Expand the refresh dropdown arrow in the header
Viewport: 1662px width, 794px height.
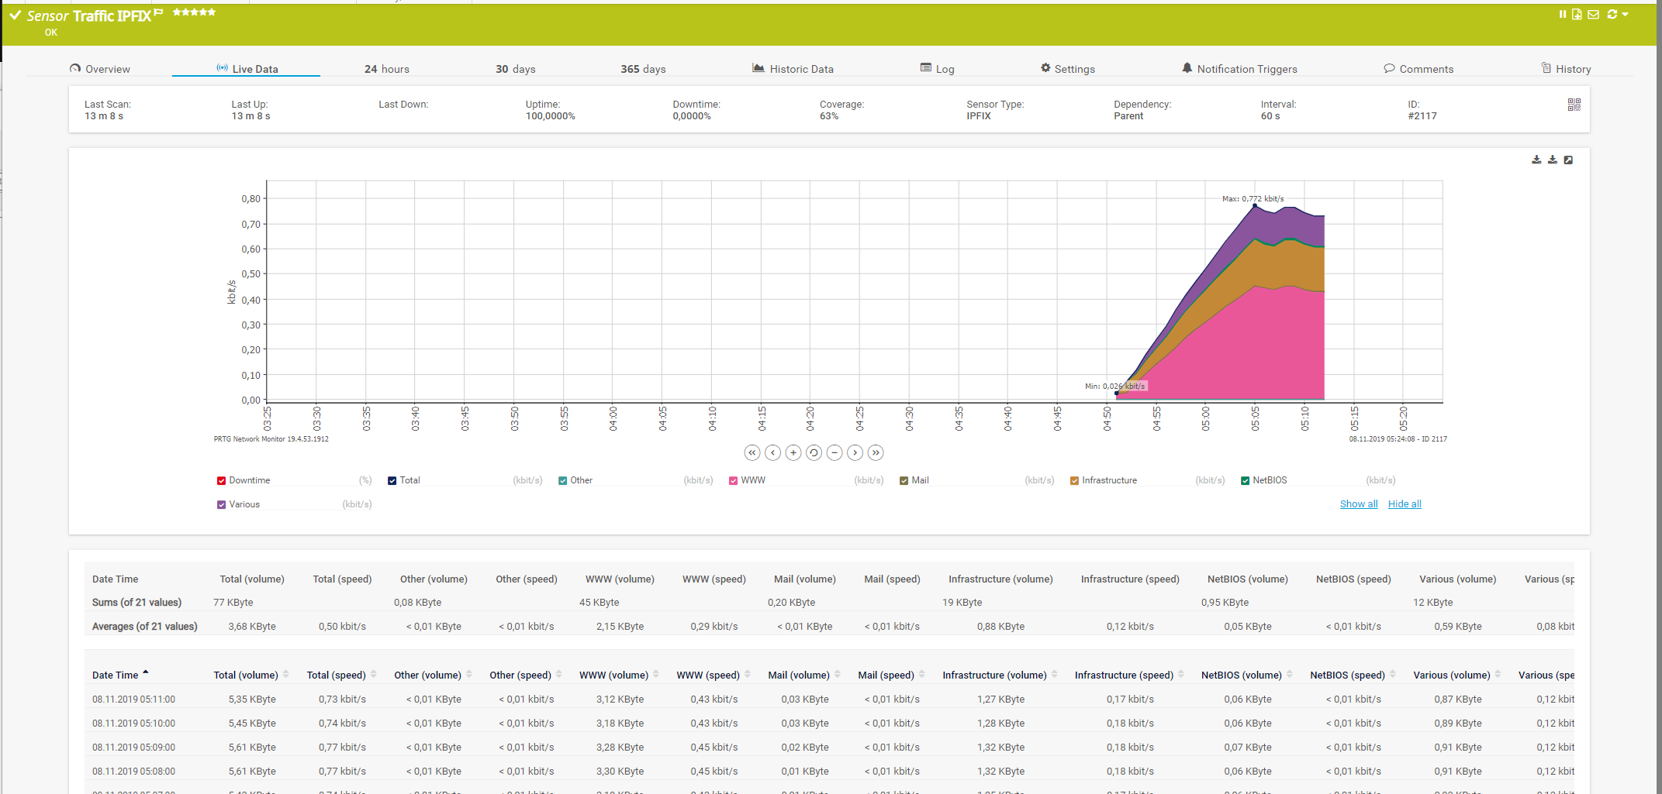pos(1626,14)
